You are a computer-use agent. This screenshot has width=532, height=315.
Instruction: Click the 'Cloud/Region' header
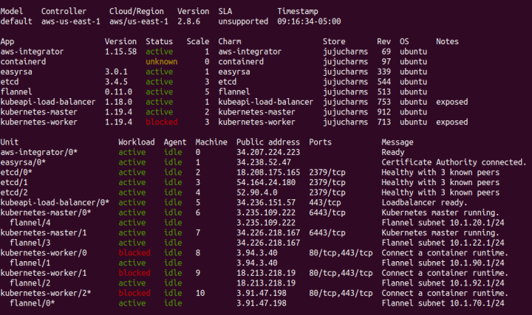137,11
